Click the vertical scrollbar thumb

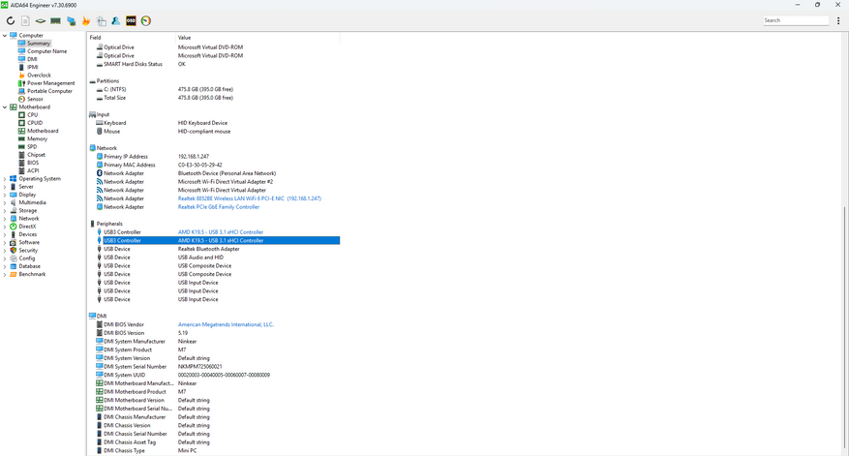pyautogui.click(x=845, y=327)
